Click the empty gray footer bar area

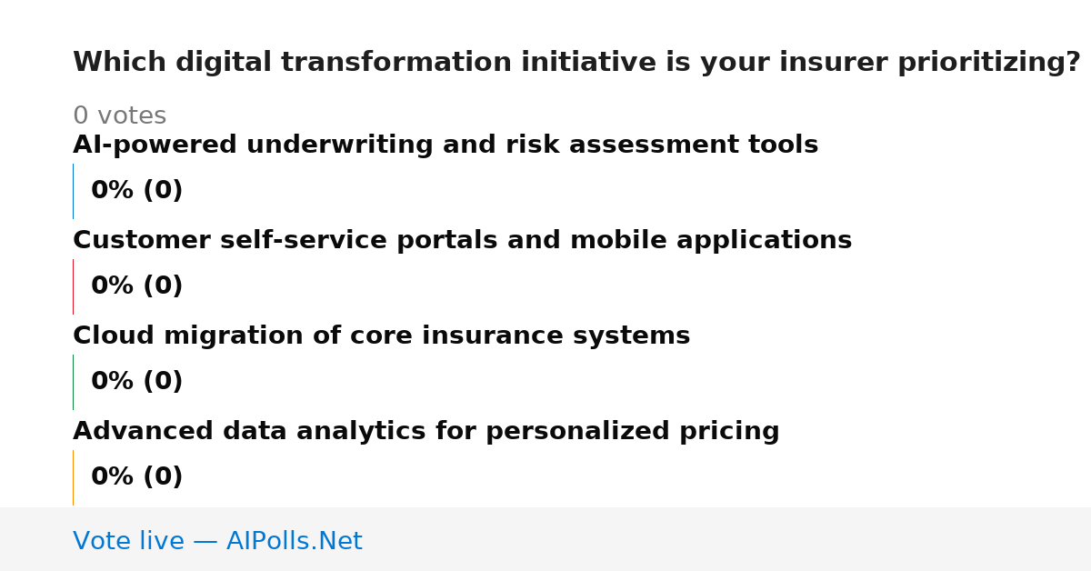(727, 539)
